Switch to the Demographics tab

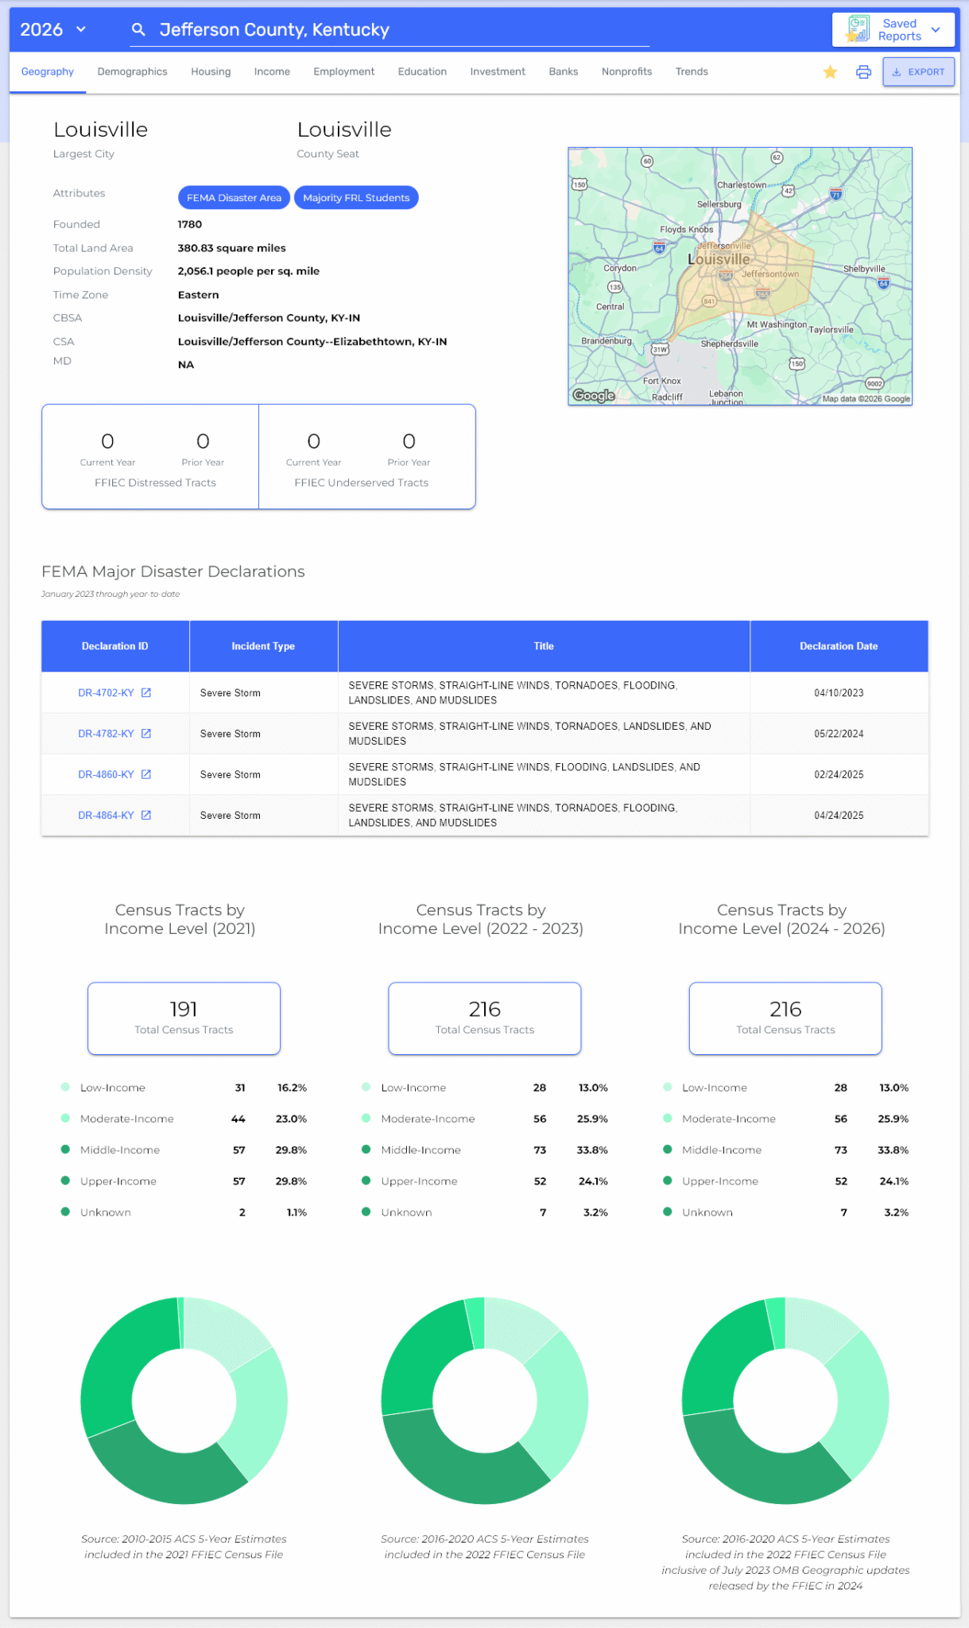(x=132, y=72)
